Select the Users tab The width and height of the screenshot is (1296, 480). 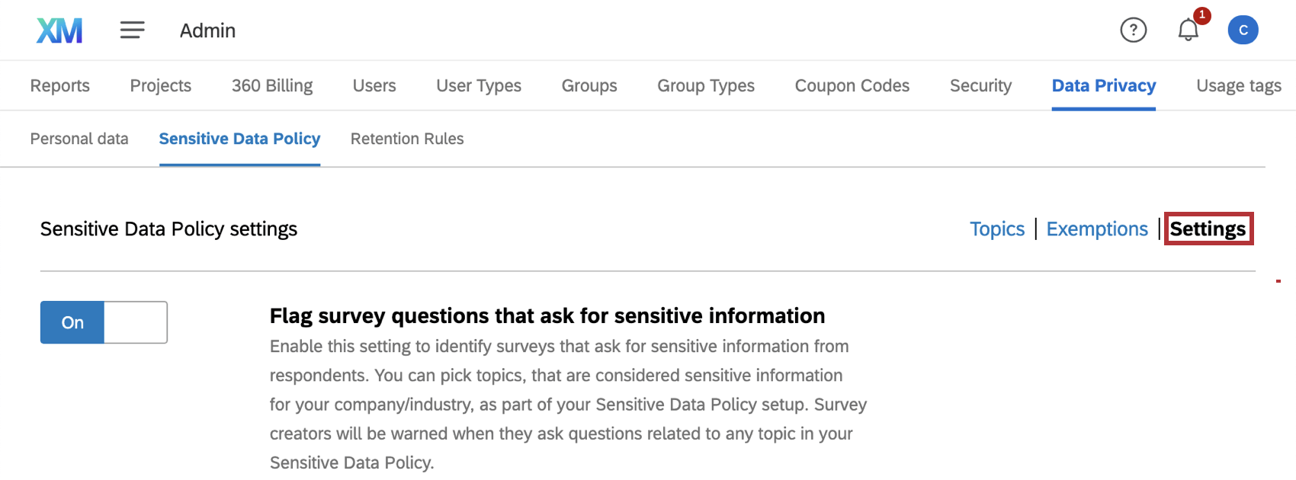[374, 86]
